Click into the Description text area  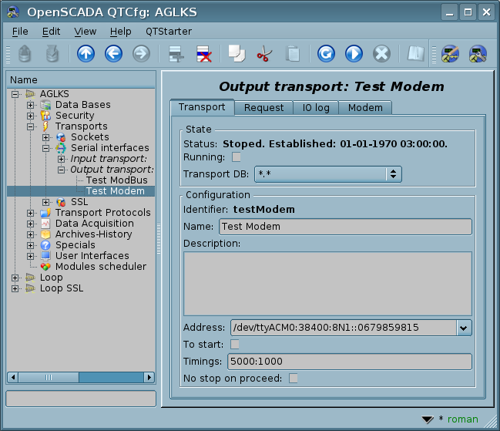point(327,284)
